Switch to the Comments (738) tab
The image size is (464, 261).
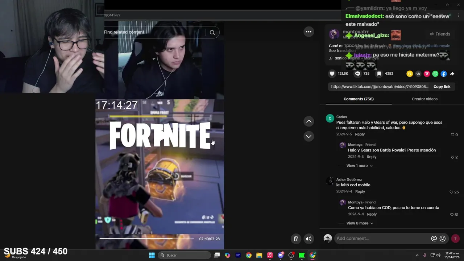(359, 99)
